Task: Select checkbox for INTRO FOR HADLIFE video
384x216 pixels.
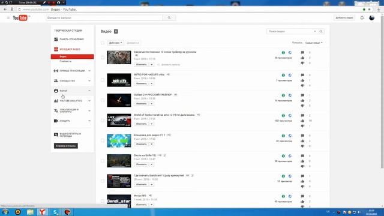Action: pyautogui.click(x=103, y=80)
